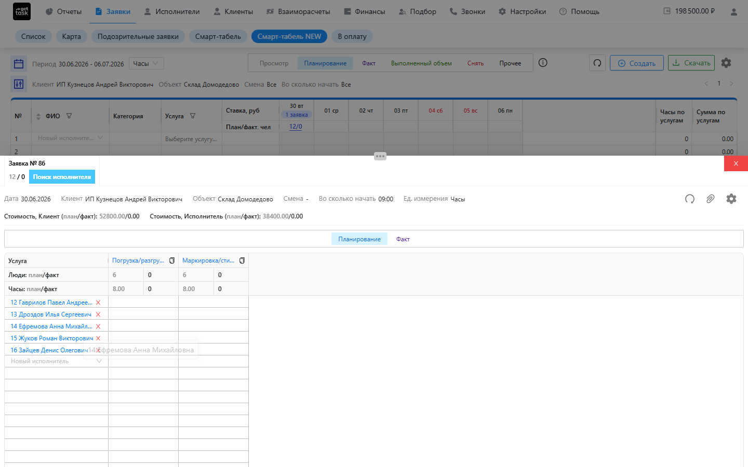The image size is (748, 467).
Task: Open order settings gear in request panel
Action: coord(731,199)
